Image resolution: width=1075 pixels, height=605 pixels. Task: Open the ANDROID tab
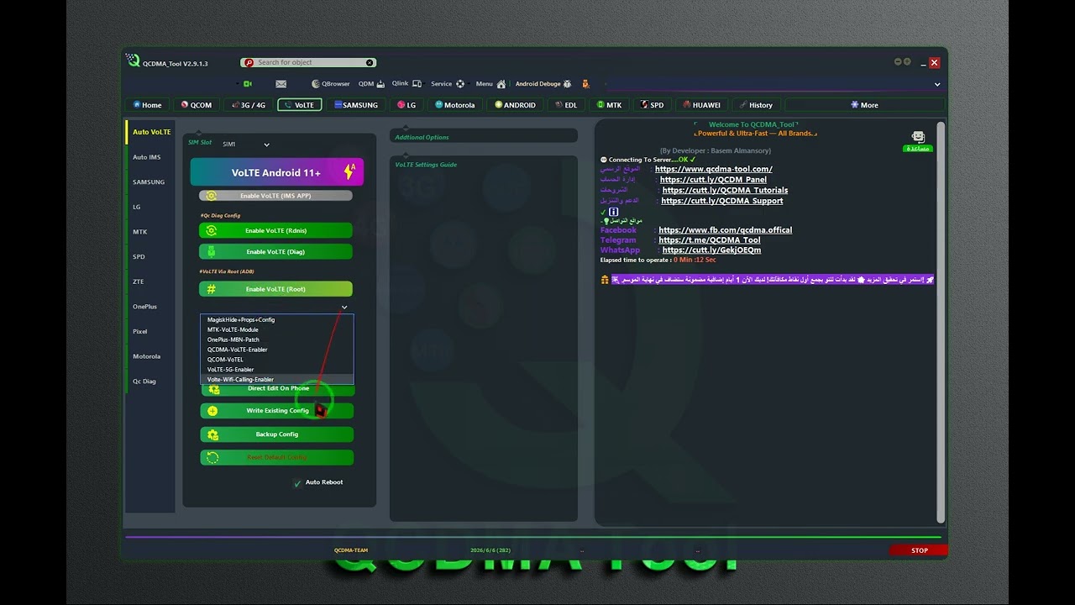pyautogui.click(x=515, y=105)
